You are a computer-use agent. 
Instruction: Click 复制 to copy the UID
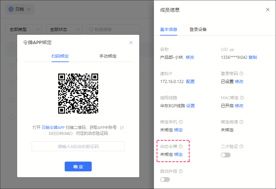pyautogui.click(x=253, y=57)
